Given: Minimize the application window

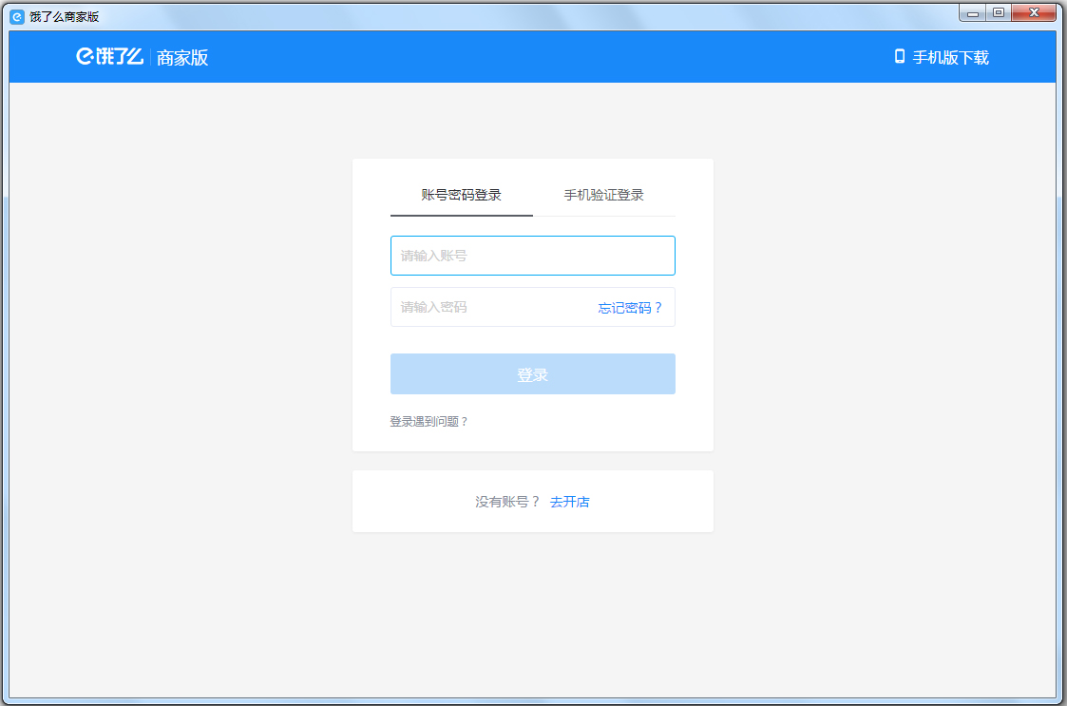Looking at the screenshot, I should point(972,12).
